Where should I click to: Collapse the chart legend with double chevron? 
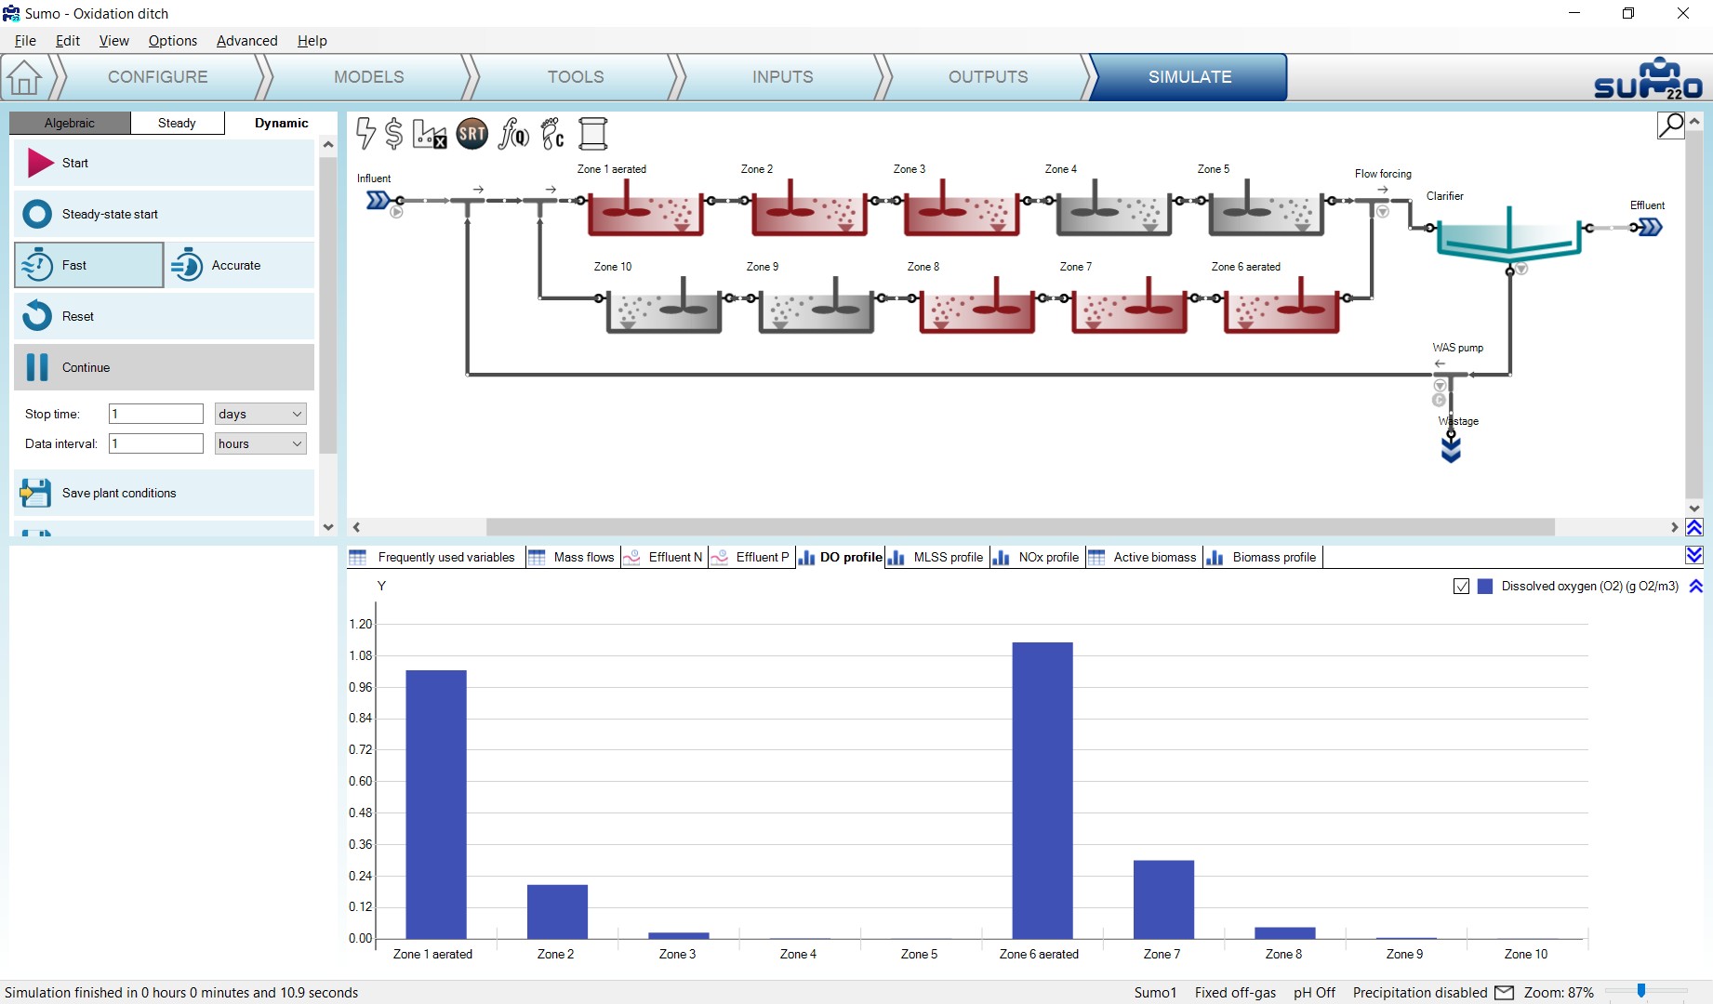[x=1695, y=587]
